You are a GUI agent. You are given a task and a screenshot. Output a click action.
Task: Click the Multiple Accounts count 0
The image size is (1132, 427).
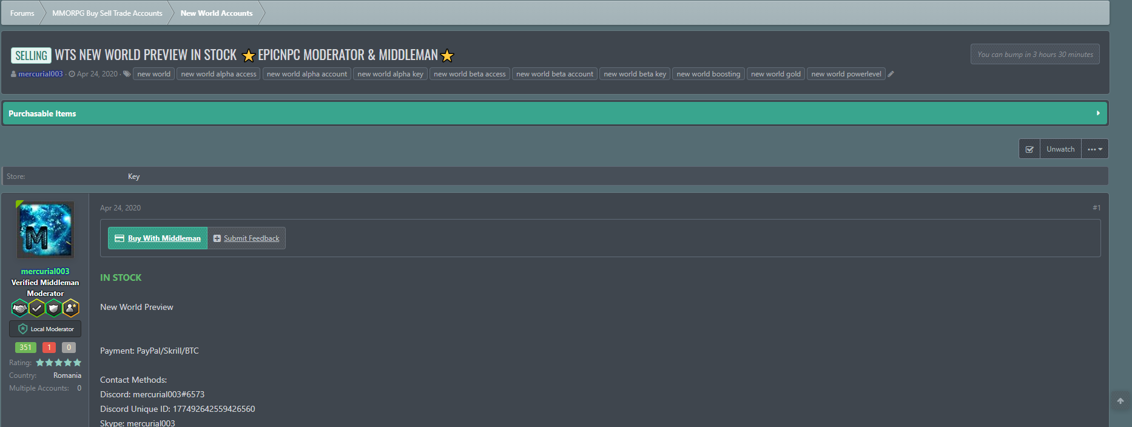pyautogui.click(x=79, y=388)
